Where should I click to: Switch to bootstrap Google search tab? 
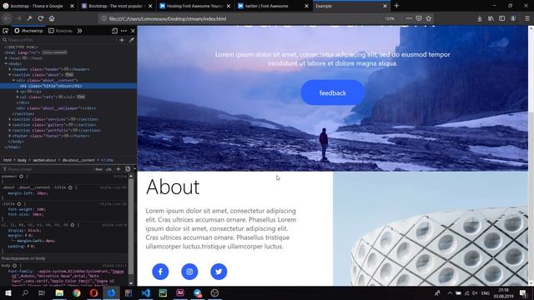click(x=38, y=6)
